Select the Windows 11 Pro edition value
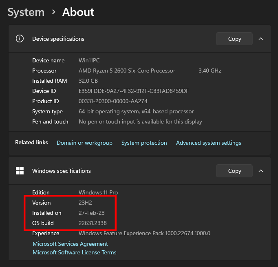 coord(98,192)
